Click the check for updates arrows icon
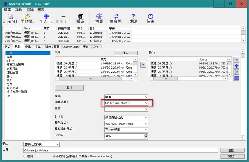 click(117, 16)
